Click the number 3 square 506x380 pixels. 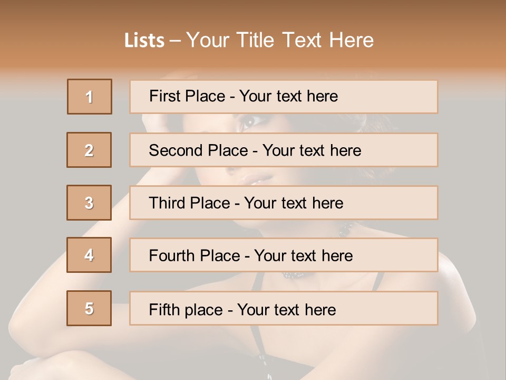tap(89, 203)
